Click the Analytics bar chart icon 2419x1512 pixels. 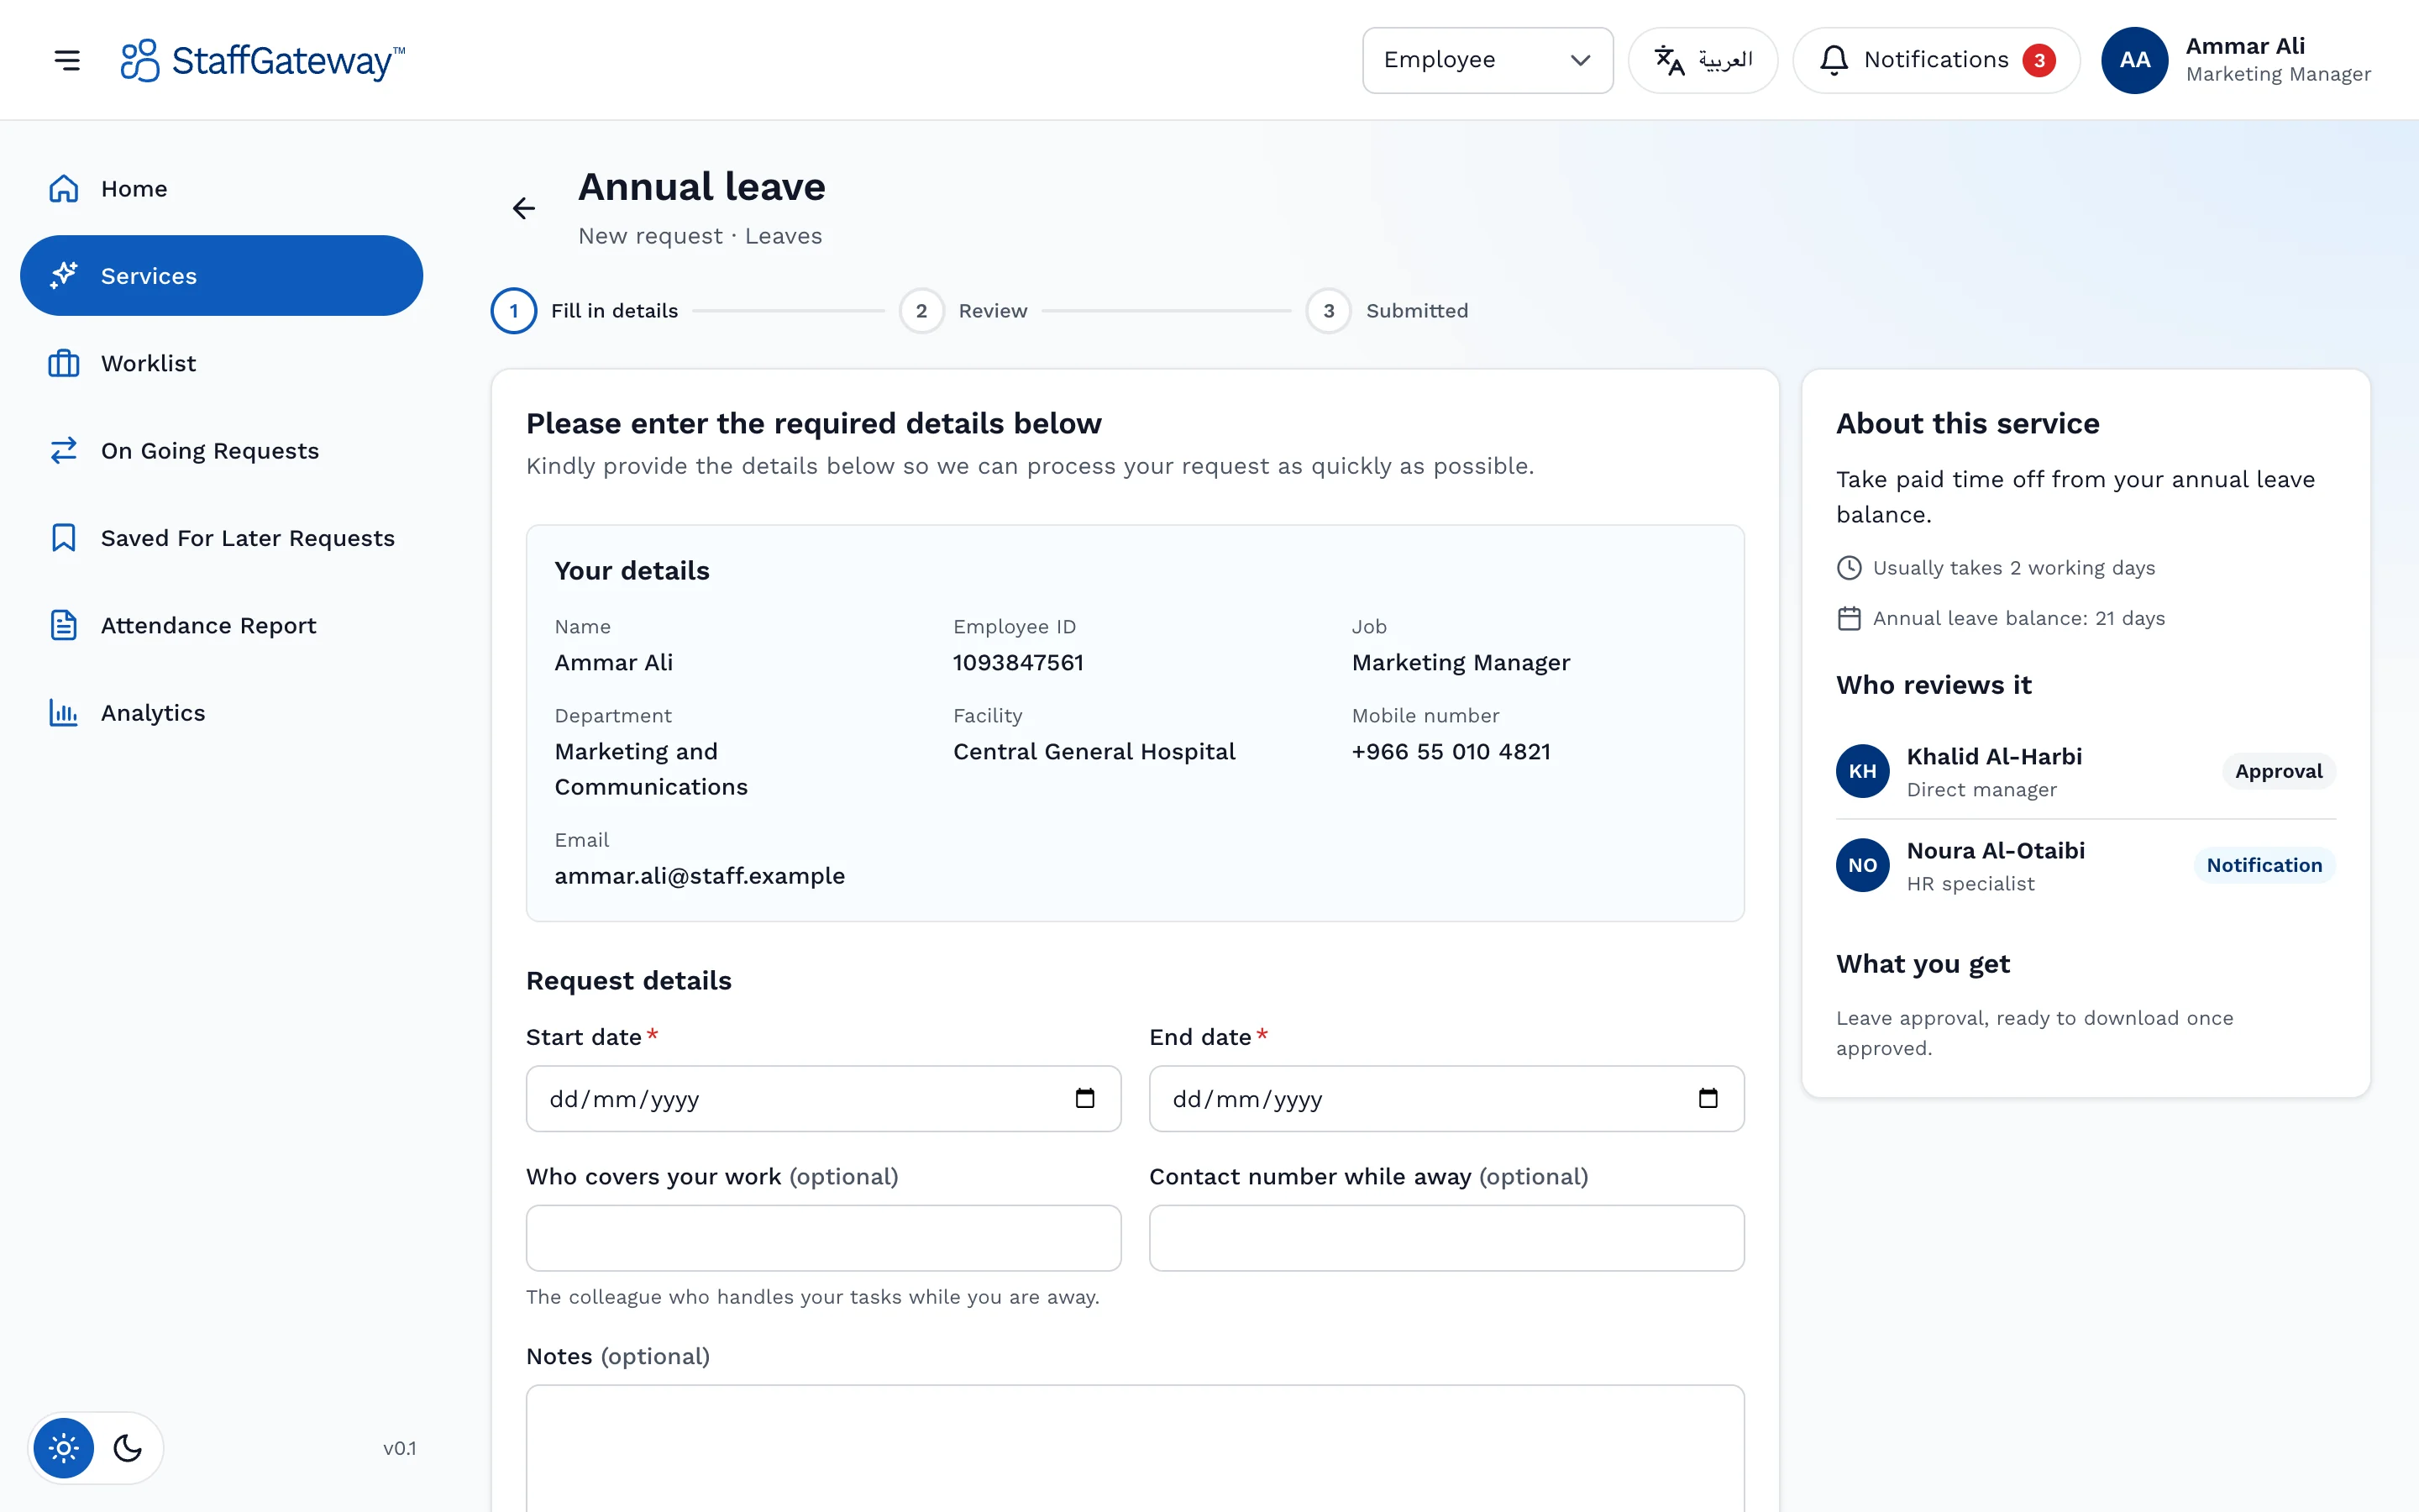(64, 713)
